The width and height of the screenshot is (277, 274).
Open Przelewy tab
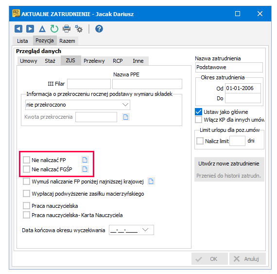tap(94, 61)
